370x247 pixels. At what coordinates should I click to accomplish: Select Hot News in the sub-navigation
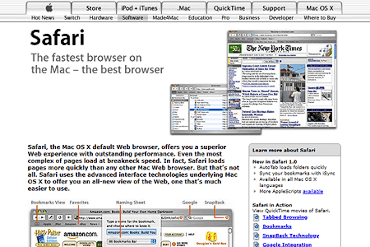[43, 18]
